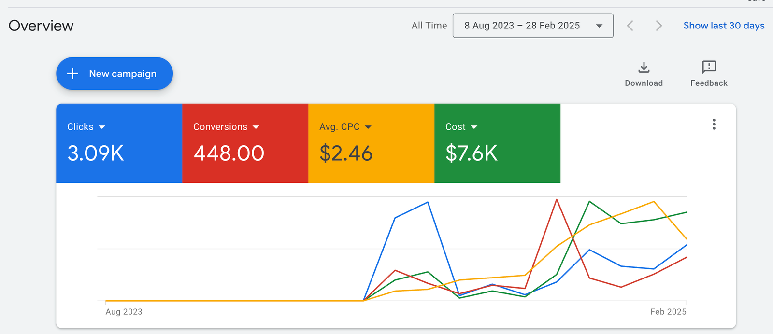Select the green $7.6K Cost value
Image resolution: width=773 pixels, height=334 pixels.
tap(472, 153)
